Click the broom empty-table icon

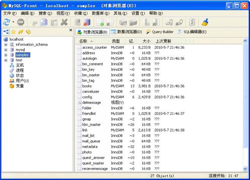pyautogui.click(x=205, y=22)
